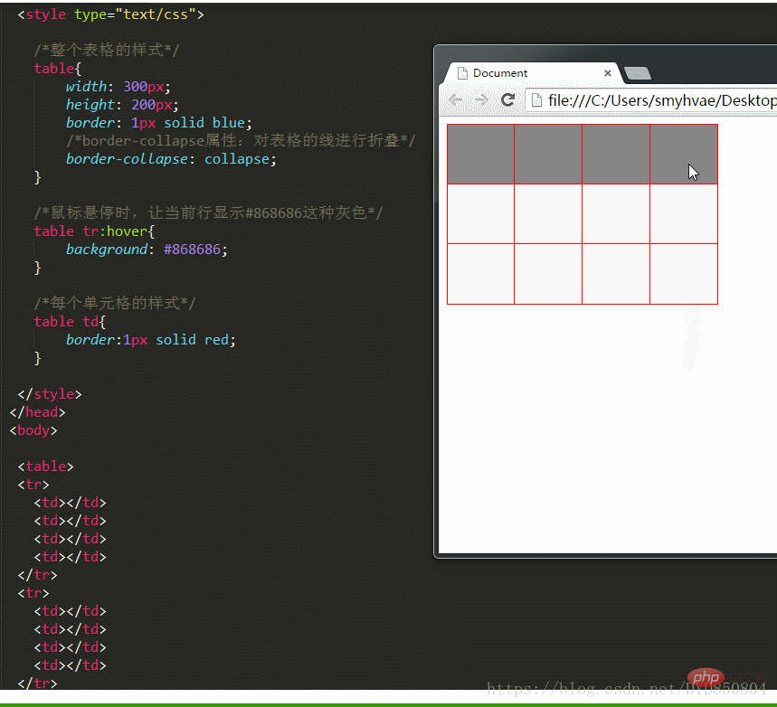Click the 'table tr:hover' selector
This screenshot has height=707, width=777.
click(x=90, y=231)
